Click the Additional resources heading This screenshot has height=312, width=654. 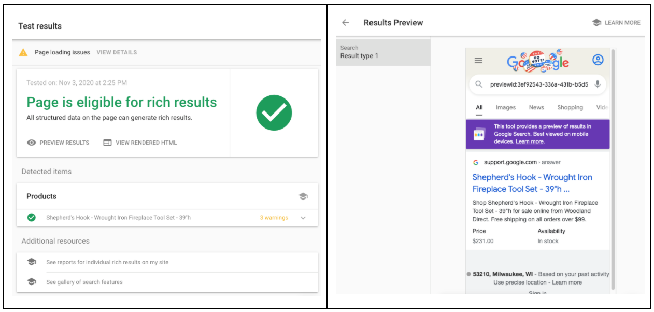coord(55,241)
